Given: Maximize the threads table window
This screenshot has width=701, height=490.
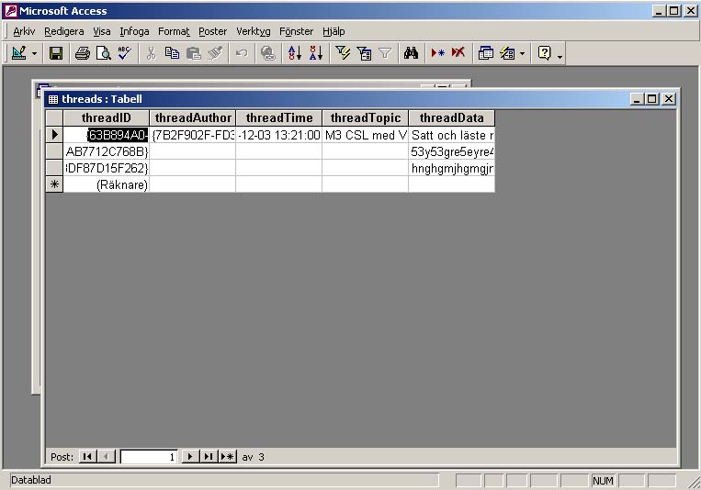Looking at the screenshot, I should (x=651, y=99).
